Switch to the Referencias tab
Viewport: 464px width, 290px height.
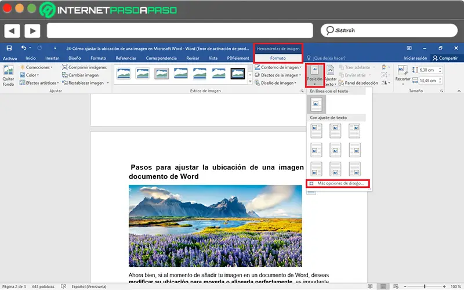pos(126,59)
